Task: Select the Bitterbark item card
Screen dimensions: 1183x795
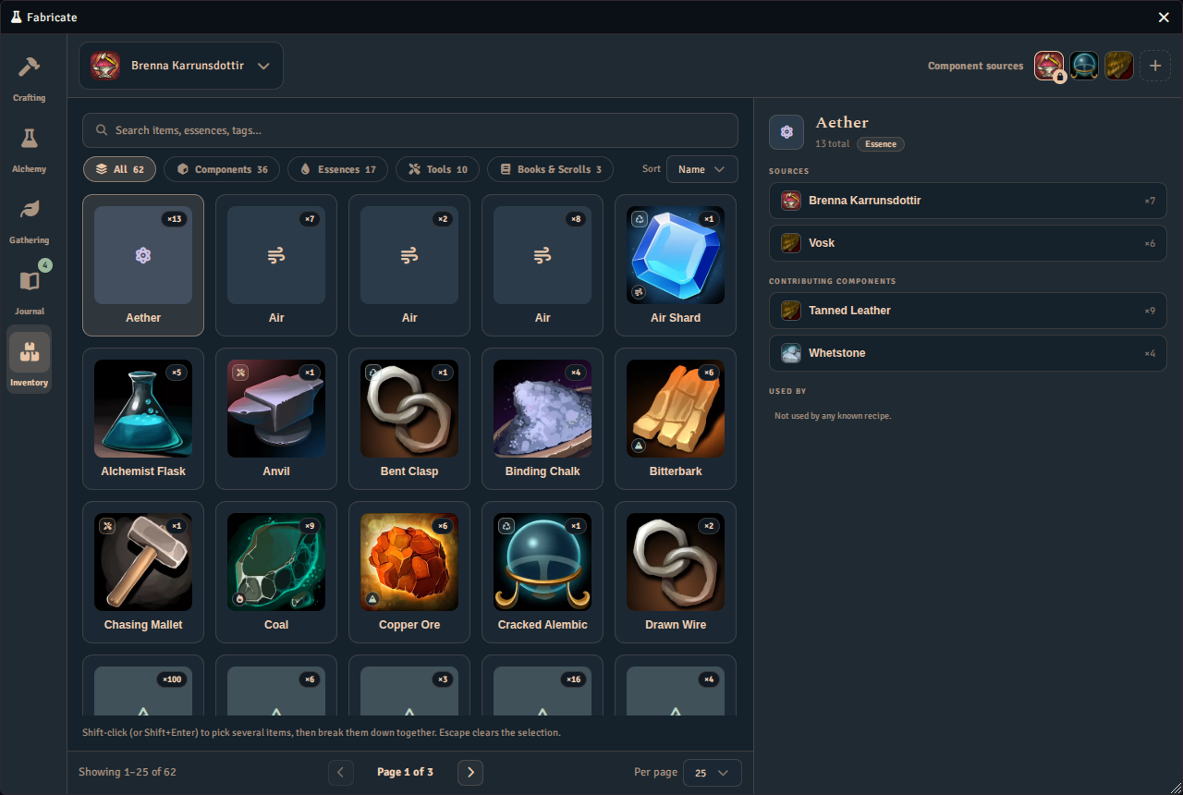Action: pos(676,419)
